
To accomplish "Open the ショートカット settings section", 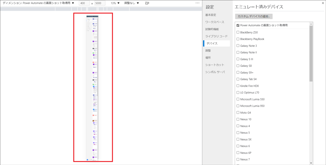I will pos(215,65).
